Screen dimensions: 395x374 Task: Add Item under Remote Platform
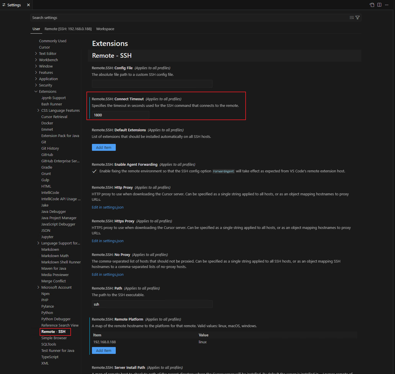point(103,350)
